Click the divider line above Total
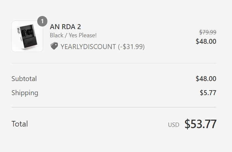The image size is (232, 152). coord(114,107)
